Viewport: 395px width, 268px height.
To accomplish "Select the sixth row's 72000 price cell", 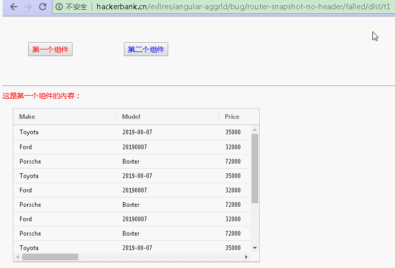I will click(235, 205).
